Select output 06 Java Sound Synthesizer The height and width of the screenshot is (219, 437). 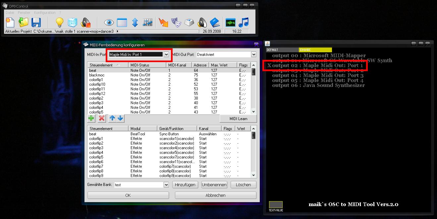(318, 85)
